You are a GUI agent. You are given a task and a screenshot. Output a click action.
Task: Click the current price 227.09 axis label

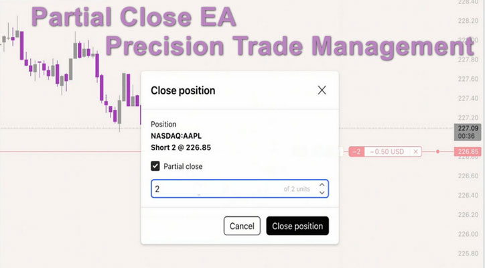[466, 128]
